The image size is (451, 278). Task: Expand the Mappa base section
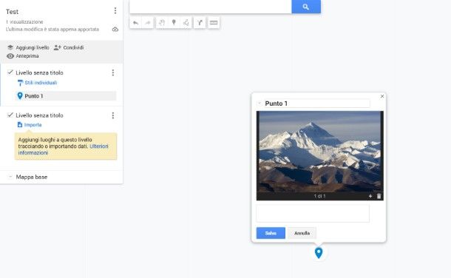tap(10, 177)
